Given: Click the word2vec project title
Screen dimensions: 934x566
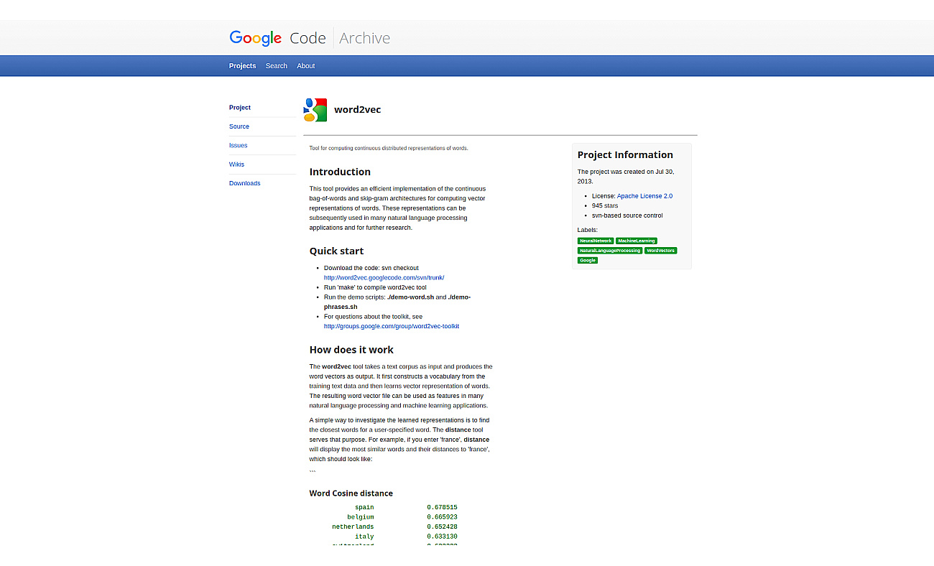Looking at the screenshot, I should click(x=358, y=110).
